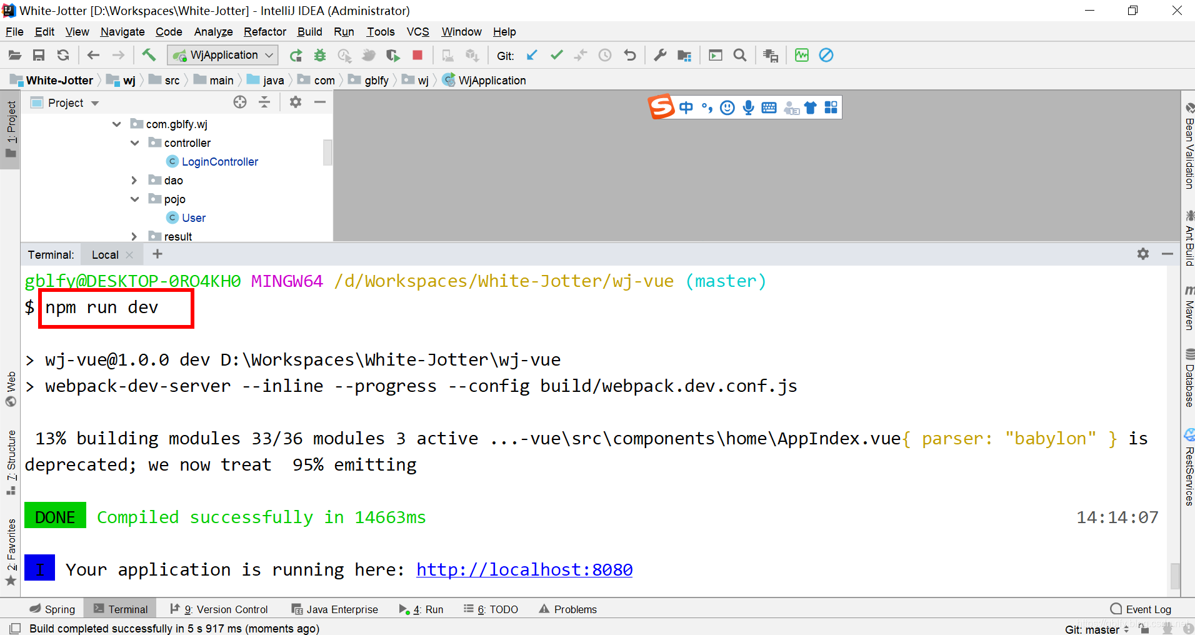Viewport: 1195px width, 635px height.
Task: Open the Problems tool window
Action: click(x=568, y=609)
